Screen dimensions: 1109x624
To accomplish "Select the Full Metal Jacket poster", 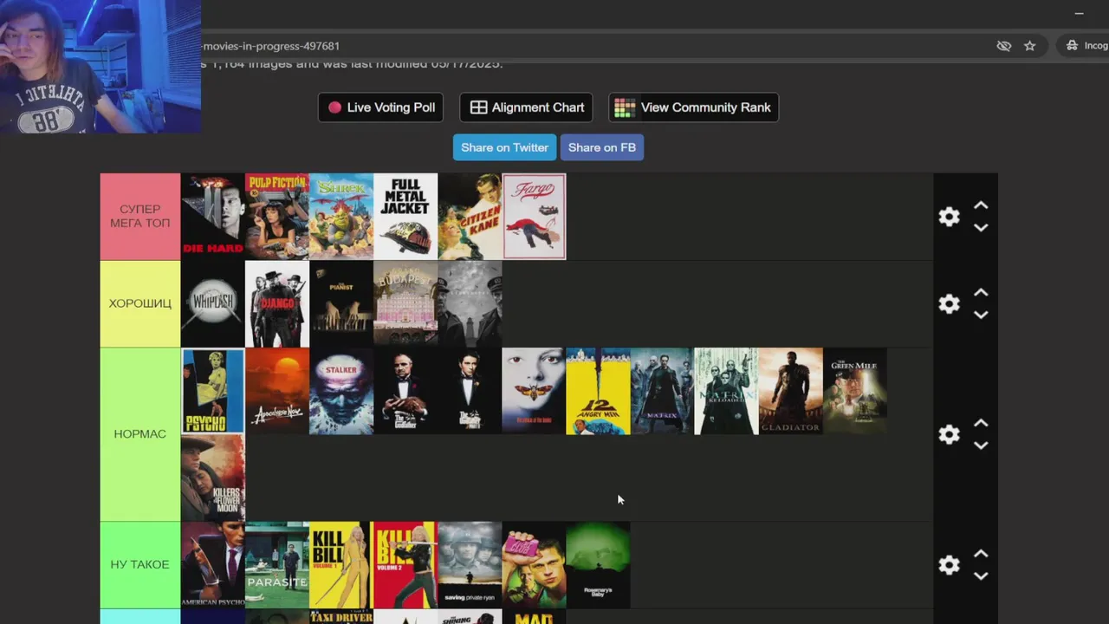I will [405, 217].
